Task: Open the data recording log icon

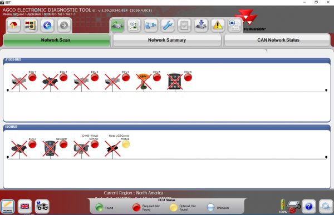Action: (x=234, y=26)
